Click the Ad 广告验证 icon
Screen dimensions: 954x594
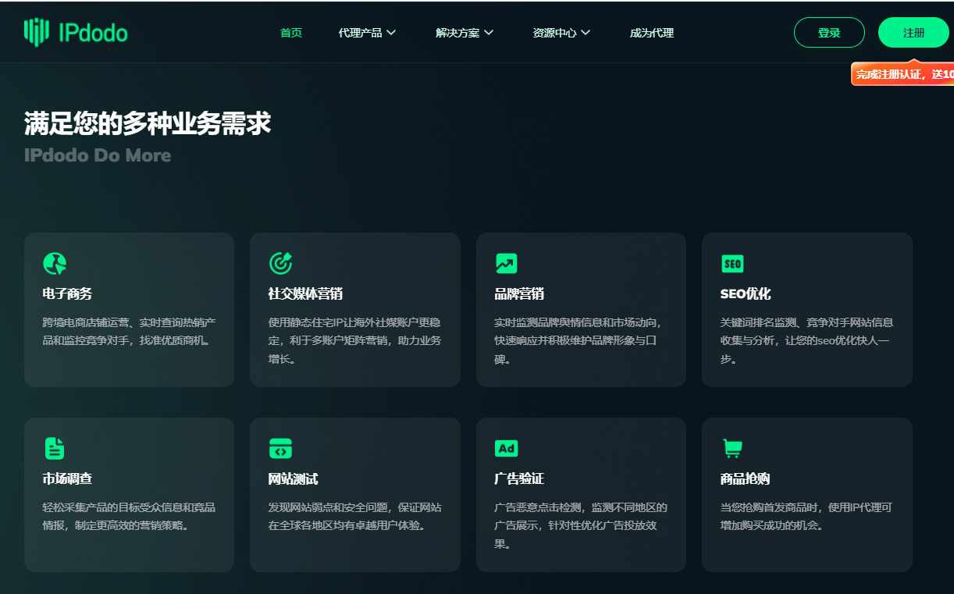(x=506, y=448)
